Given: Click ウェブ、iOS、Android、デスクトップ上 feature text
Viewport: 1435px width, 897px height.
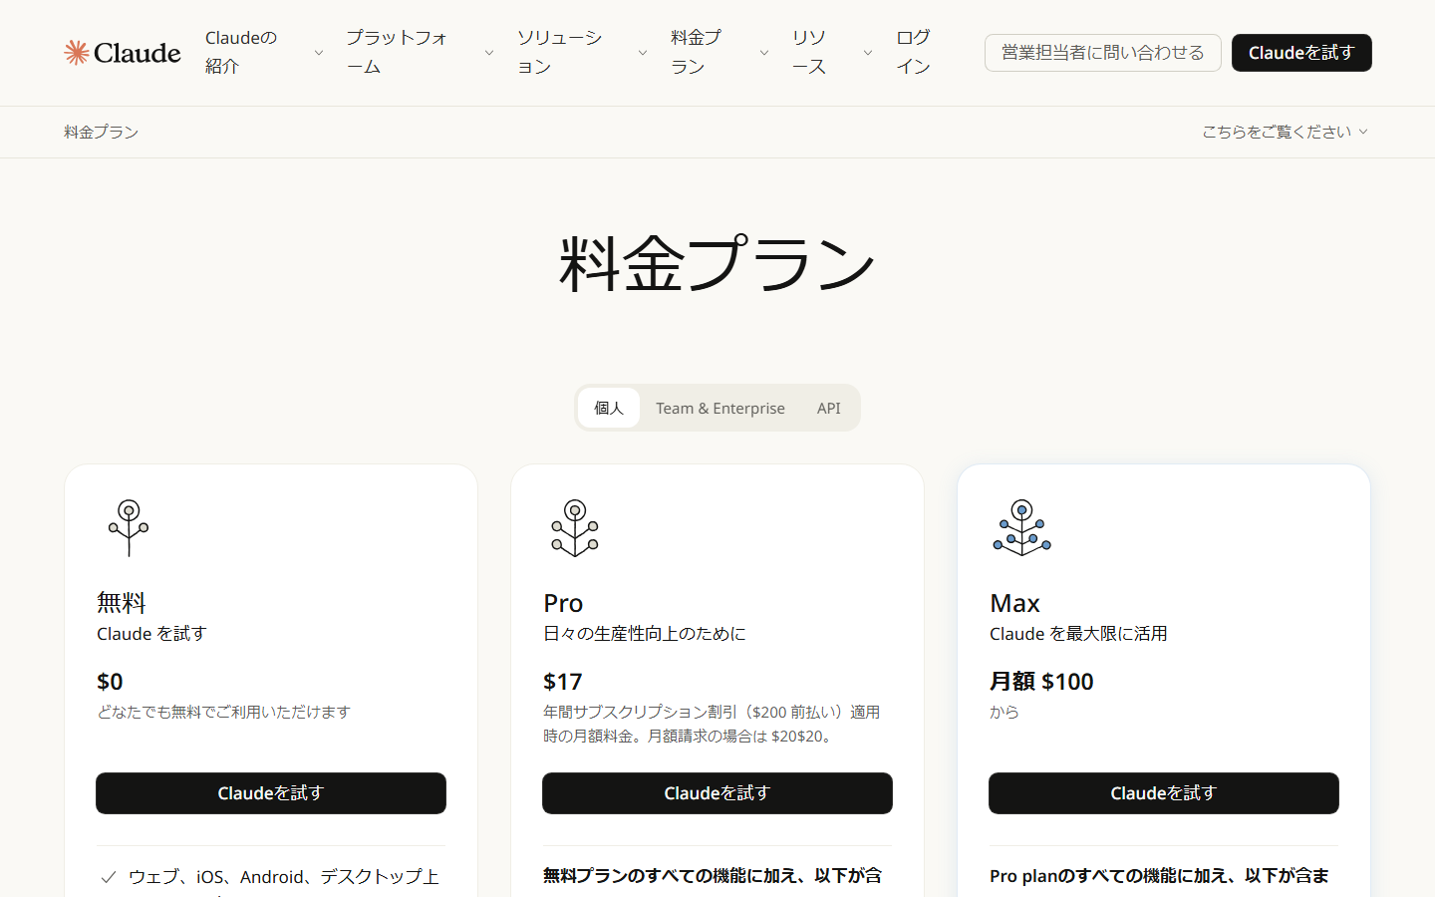Looking at the screenshot, I should click(284, 877).
